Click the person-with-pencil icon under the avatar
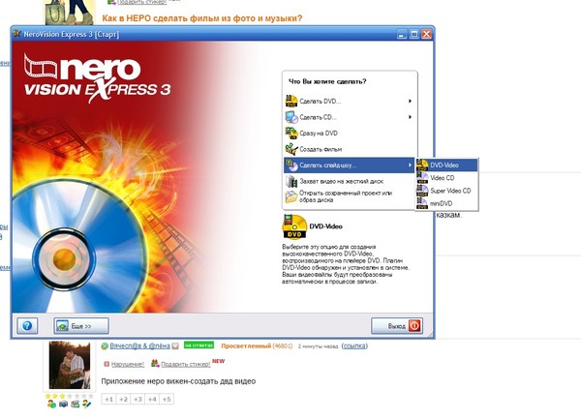The width and height of the screenshot is (581, 420). click(x=87, y=405)
